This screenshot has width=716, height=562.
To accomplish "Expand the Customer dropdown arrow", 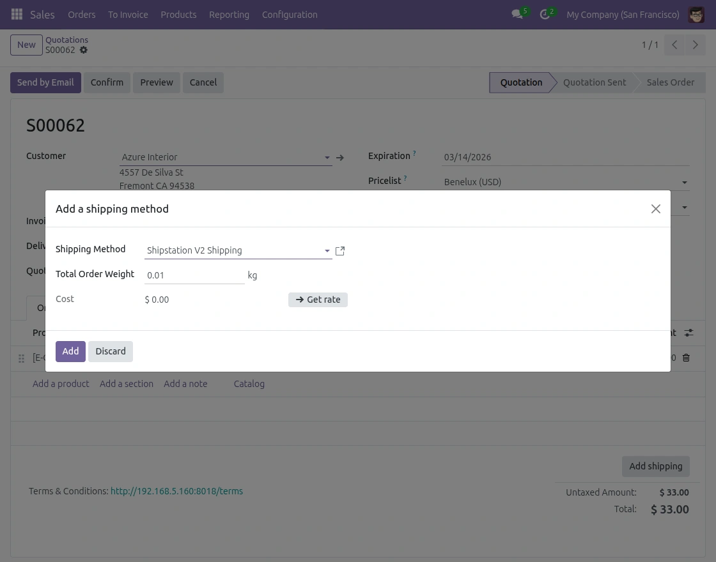I will (x=327, y=157).
